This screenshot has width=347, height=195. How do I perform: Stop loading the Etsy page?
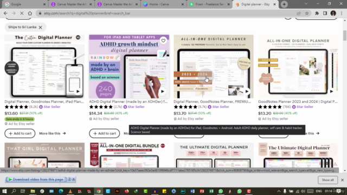point(22,13)
